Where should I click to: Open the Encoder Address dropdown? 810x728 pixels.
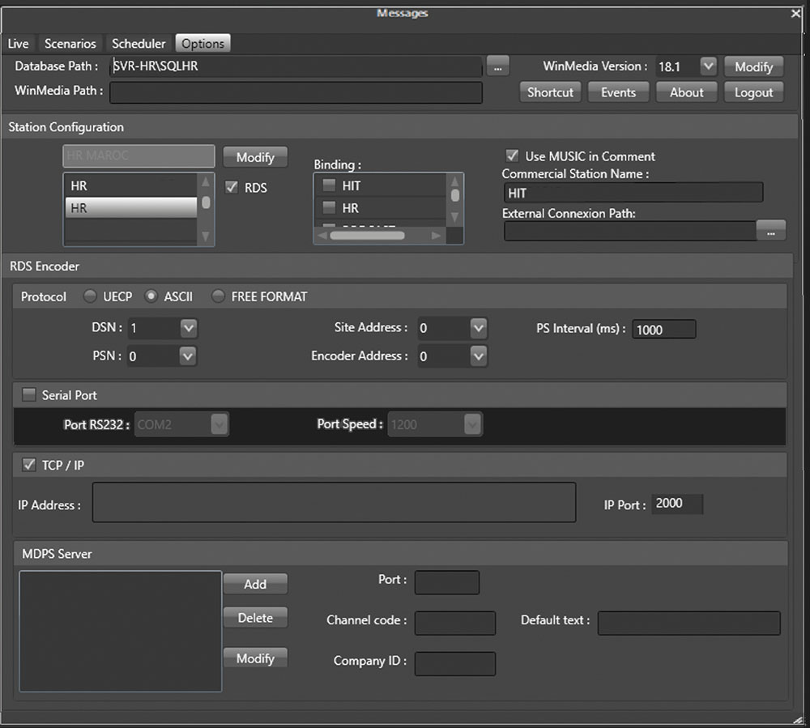478,355
